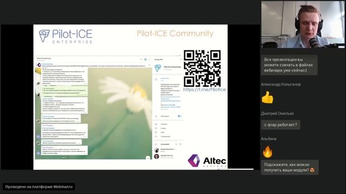This screenshot has height=194, width=346.
Task: Click the Pilot-ICE Community slide title
Action: (175, 33)
